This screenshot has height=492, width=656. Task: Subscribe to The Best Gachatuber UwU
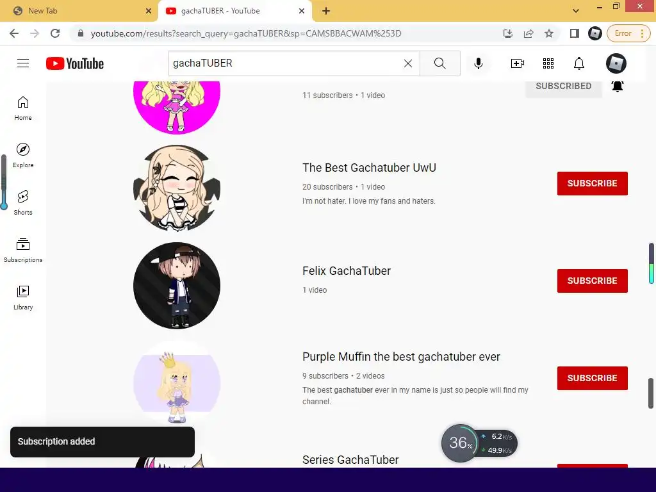[593, 183]
